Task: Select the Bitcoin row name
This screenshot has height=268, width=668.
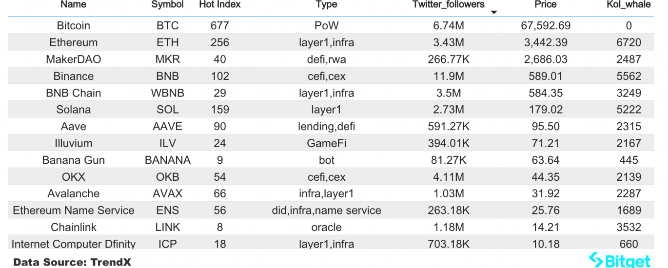Action: pyautogui.click(x=74, y=26)
